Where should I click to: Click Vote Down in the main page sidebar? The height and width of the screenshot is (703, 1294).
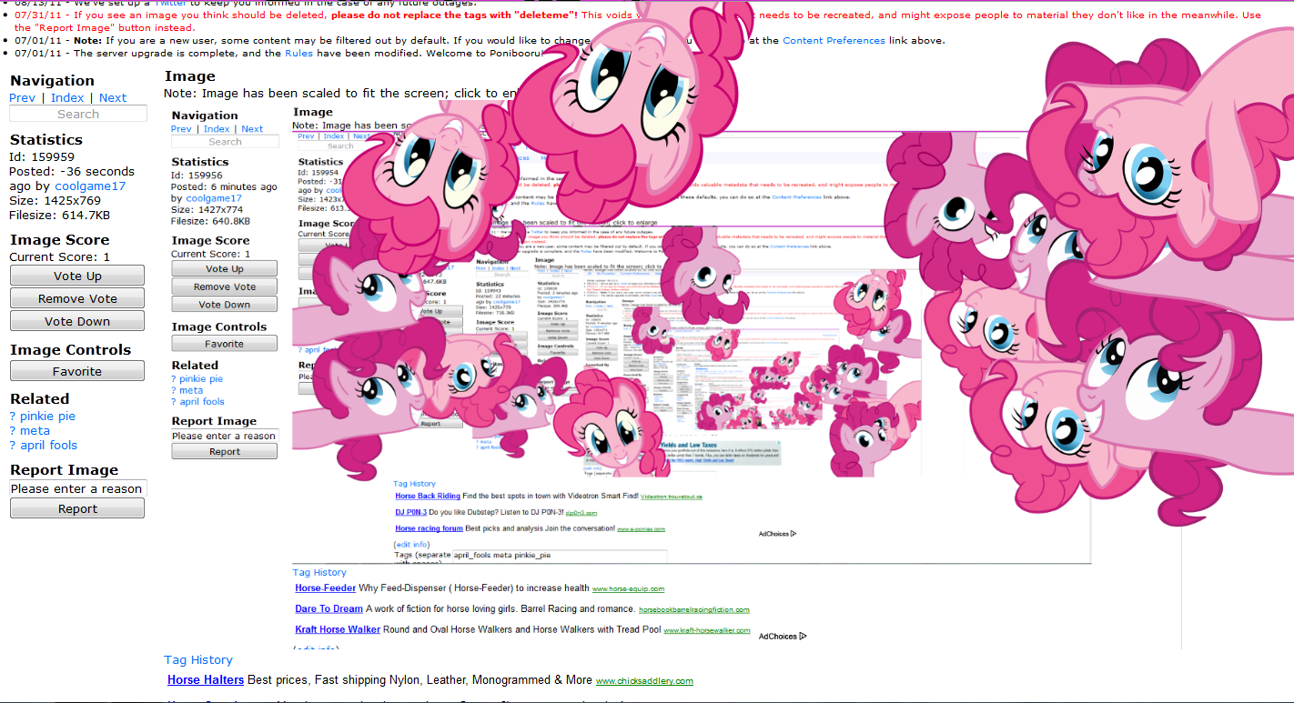pos(77,321)
